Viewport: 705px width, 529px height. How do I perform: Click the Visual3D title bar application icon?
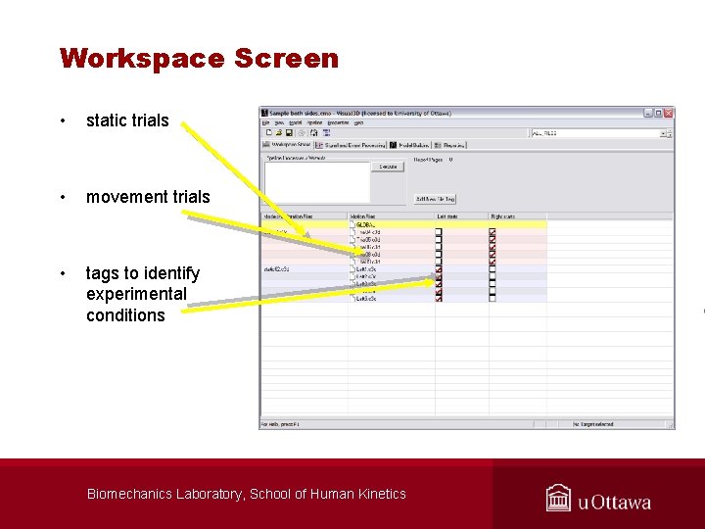pyautogui.click(x=264, y=113)
